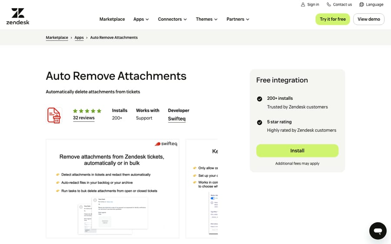Image resolution: width=391 pixels, height=244 pixels.
Task: Open the Swifteq developer link
Action: (177, 119)
